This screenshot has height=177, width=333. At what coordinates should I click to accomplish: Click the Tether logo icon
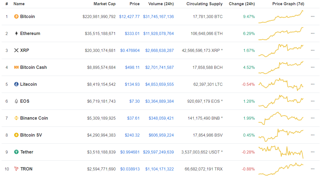click(x=16, y=152)
